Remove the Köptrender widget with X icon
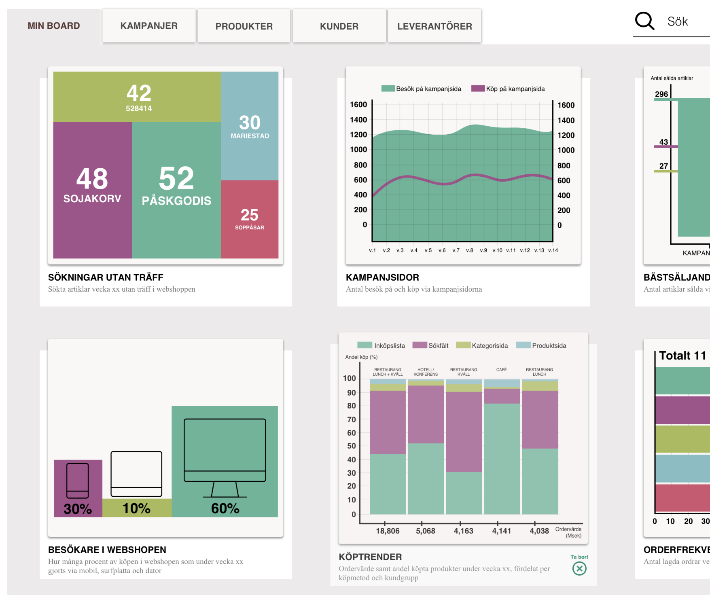 (579, 569)
